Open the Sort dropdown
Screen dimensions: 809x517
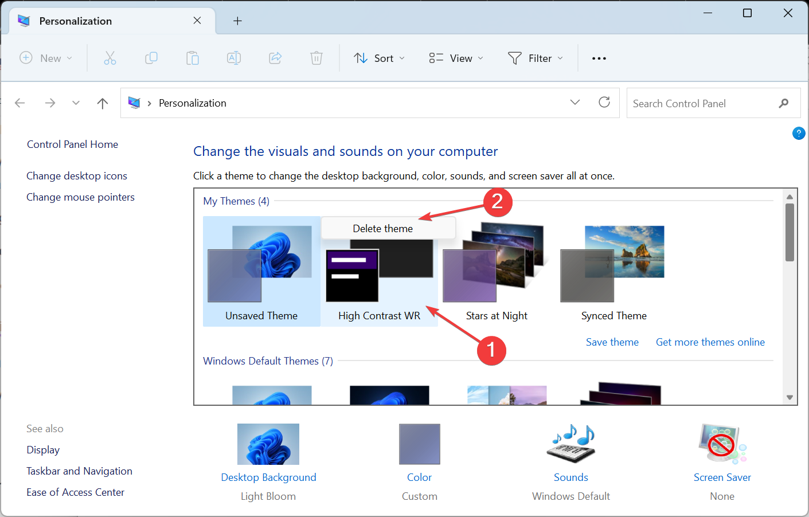tap(379, 58)
